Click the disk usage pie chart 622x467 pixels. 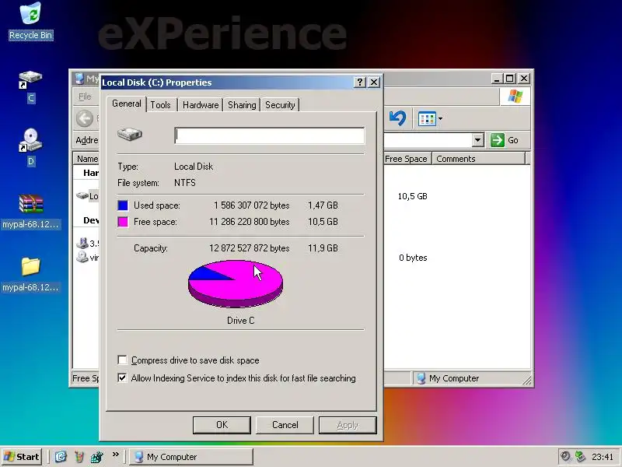click(236, 283)
